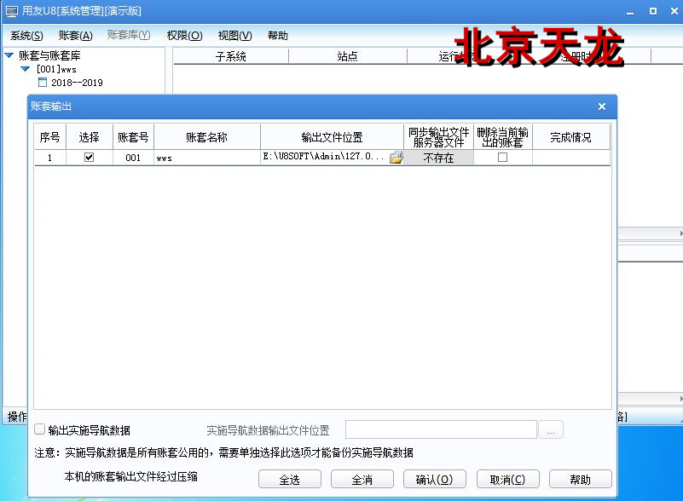This screenshot has height=501, width=683.
Task: Maximize the 用友U8 main window
Action: [x=652, y=11]
